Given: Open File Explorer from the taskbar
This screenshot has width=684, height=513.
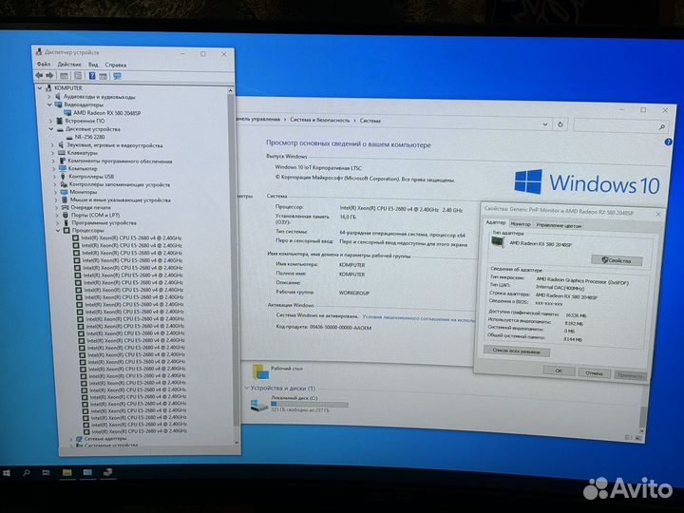Looking at the screenshot, I should point(67,471).
